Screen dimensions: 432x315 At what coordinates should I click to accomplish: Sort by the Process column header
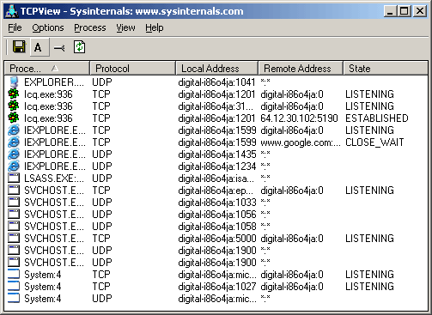(47, 69)
